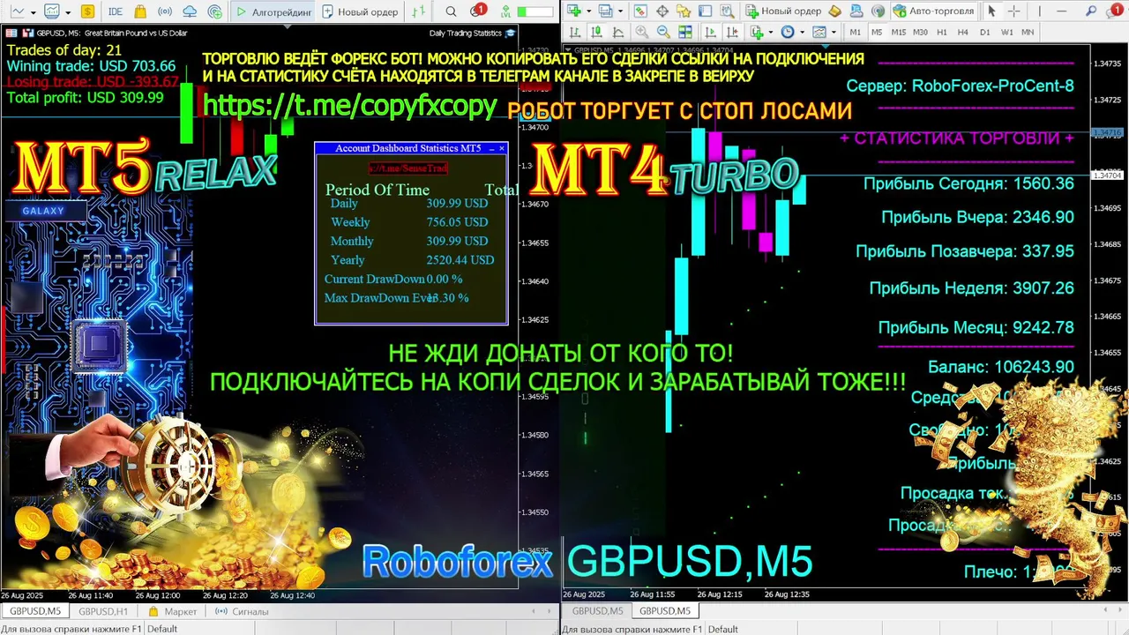1129x635 pixels.
Task: Select the vertical line tool in MT4
Action: [x=1040, y=11]
